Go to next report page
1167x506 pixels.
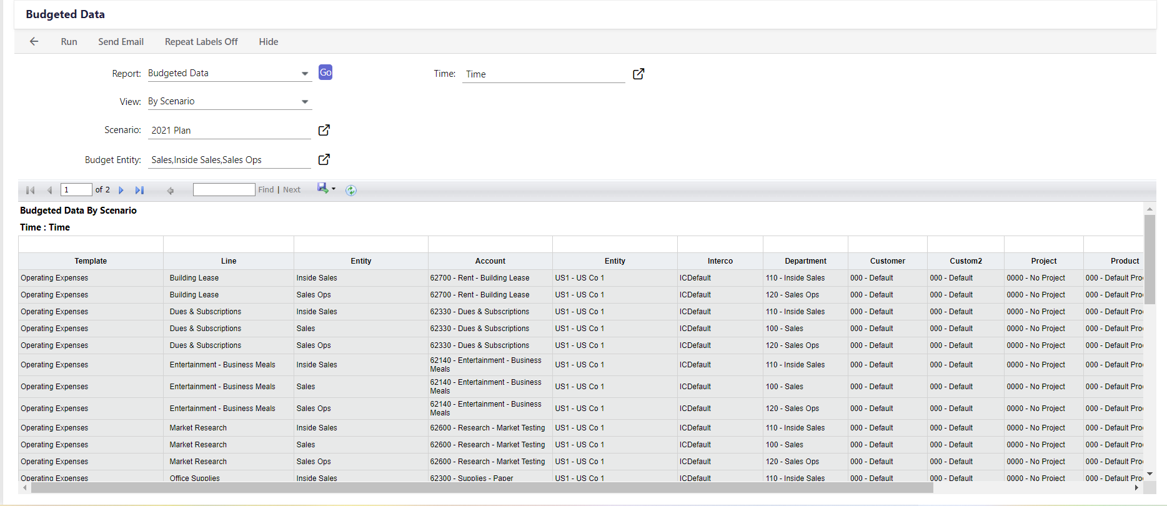tap(121, 190)
